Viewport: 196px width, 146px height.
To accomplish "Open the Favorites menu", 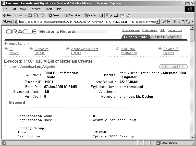I will pos(36,9).
